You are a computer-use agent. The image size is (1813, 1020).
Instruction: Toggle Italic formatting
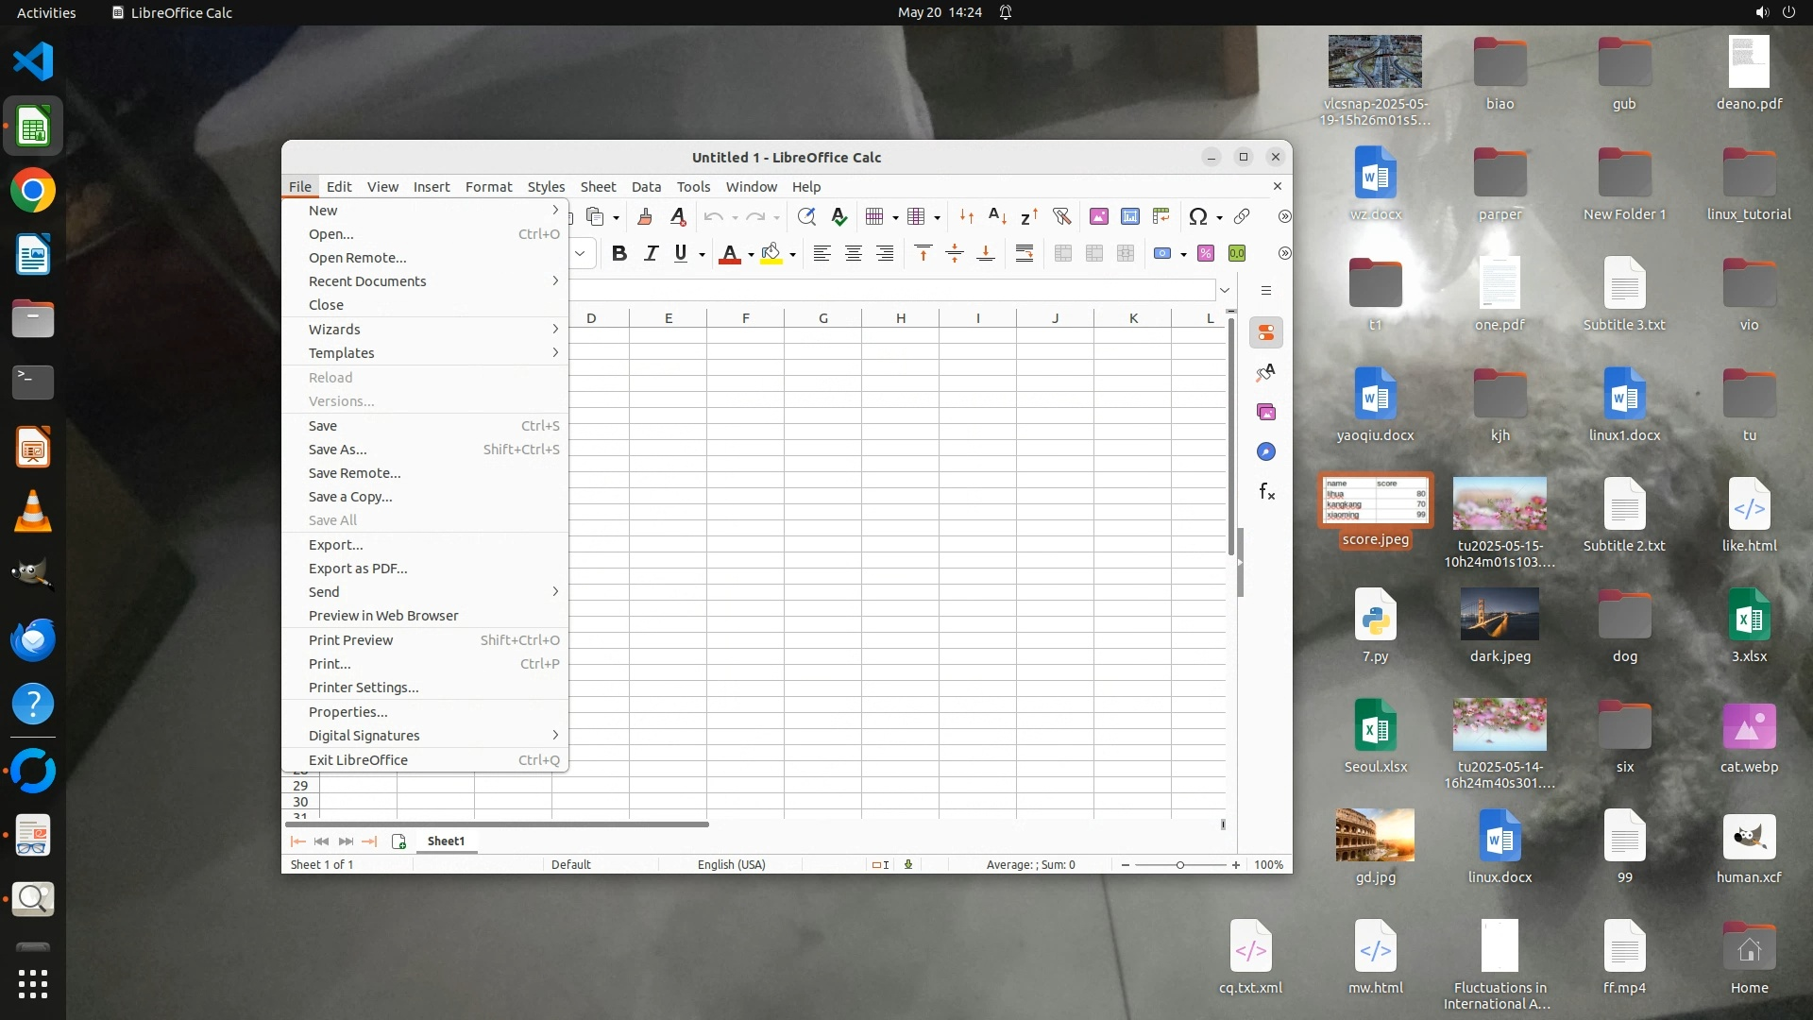(651, 253)
